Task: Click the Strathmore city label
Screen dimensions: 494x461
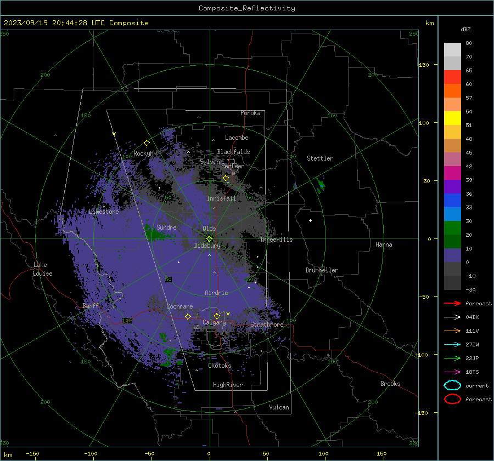Action: click(x=267, y=325)
